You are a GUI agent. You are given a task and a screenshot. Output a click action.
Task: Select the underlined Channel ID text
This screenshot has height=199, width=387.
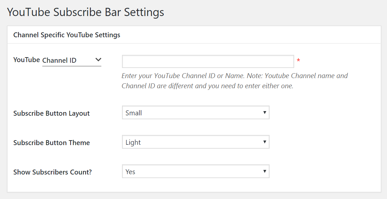(59, 60)
